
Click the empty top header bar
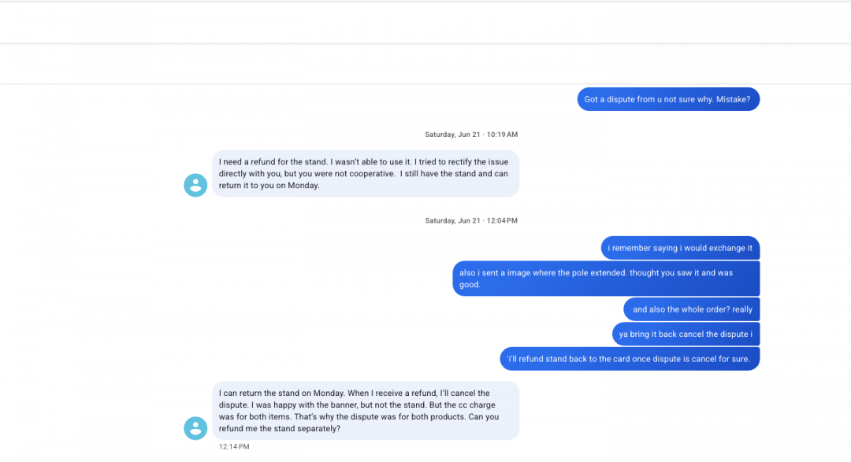[425, 22]
